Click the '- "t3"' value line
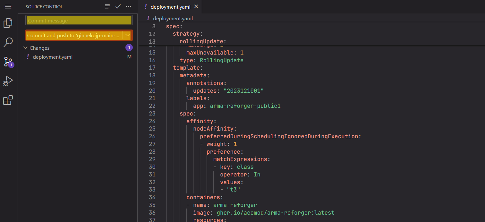 230,190
